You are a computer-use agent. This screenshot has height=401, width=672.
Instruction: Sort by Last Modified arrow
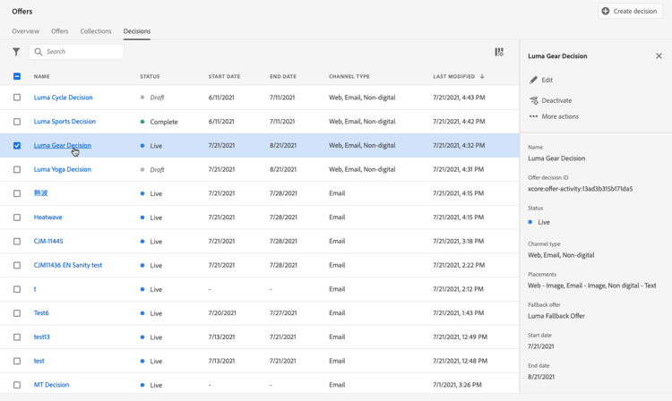(482, 76)
